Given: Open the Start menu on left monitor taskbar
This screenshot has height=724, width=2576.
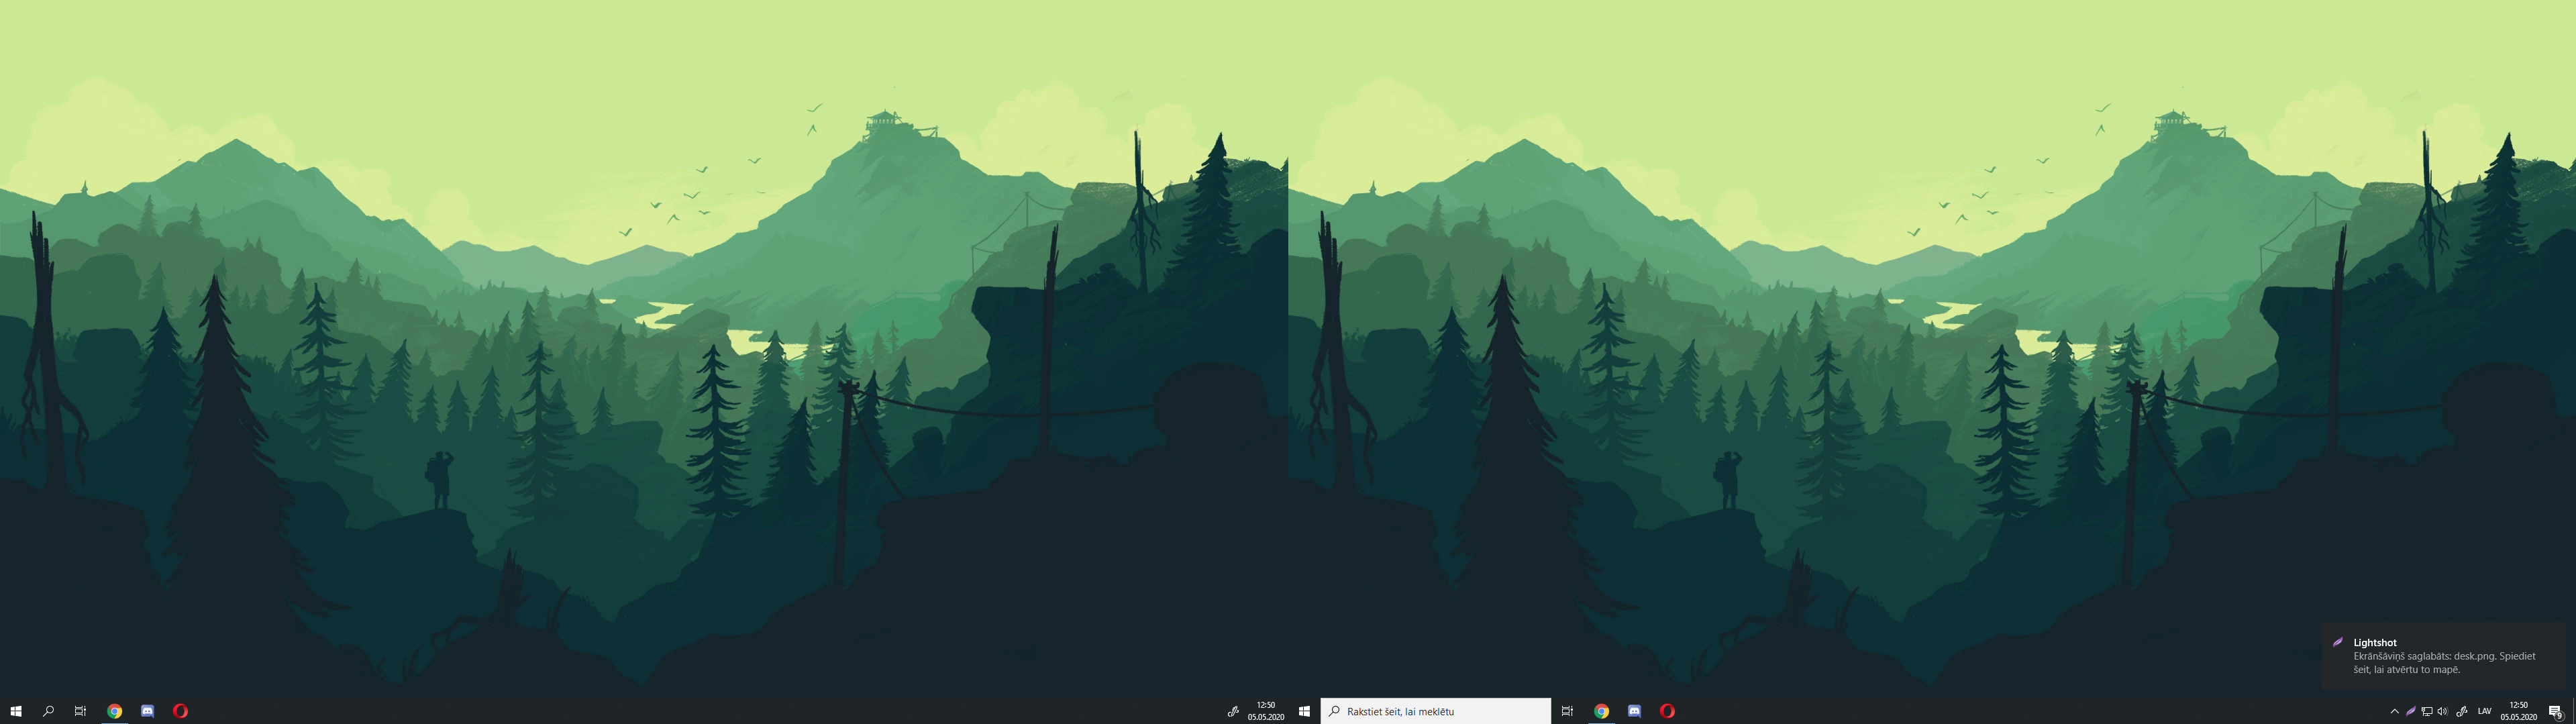Looking at the screenshot, I should (16, 711).
